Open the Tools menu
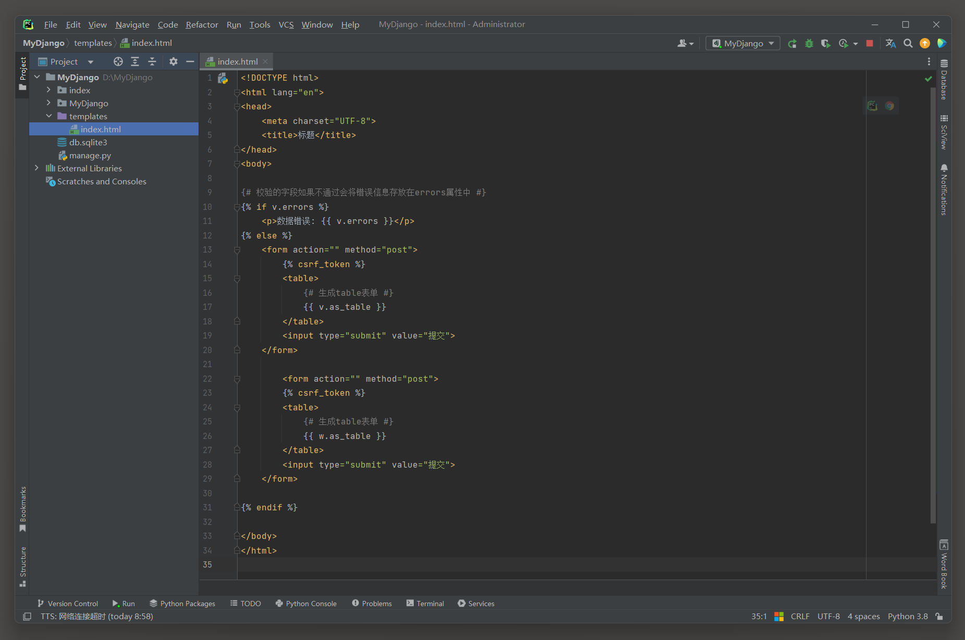Viewport: 965px width, 640px height. pos(259,24)
